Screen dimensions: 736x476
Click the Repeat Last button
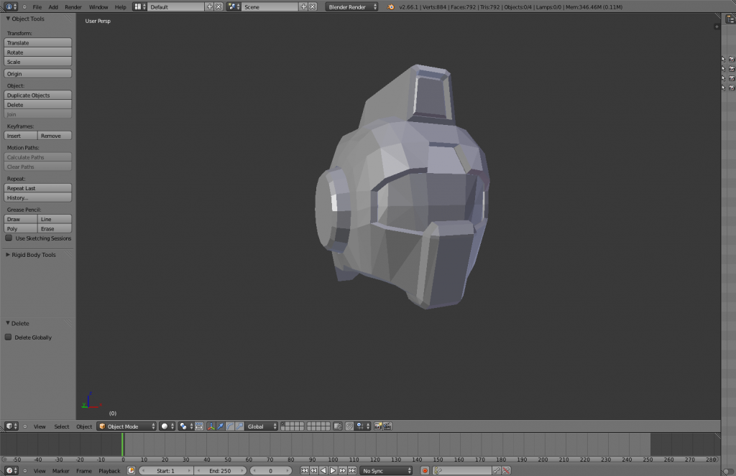pyautogui.click(x=38, y=188)
